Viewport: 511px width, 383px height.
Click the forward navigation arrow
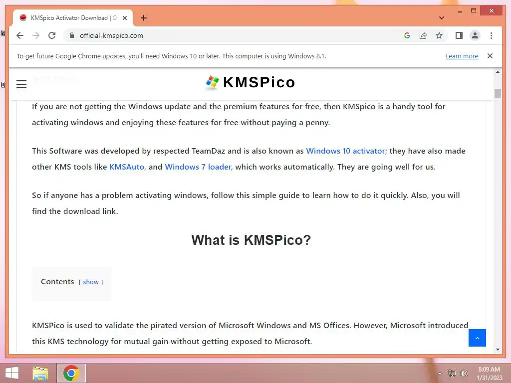click(x=36, y=35)
